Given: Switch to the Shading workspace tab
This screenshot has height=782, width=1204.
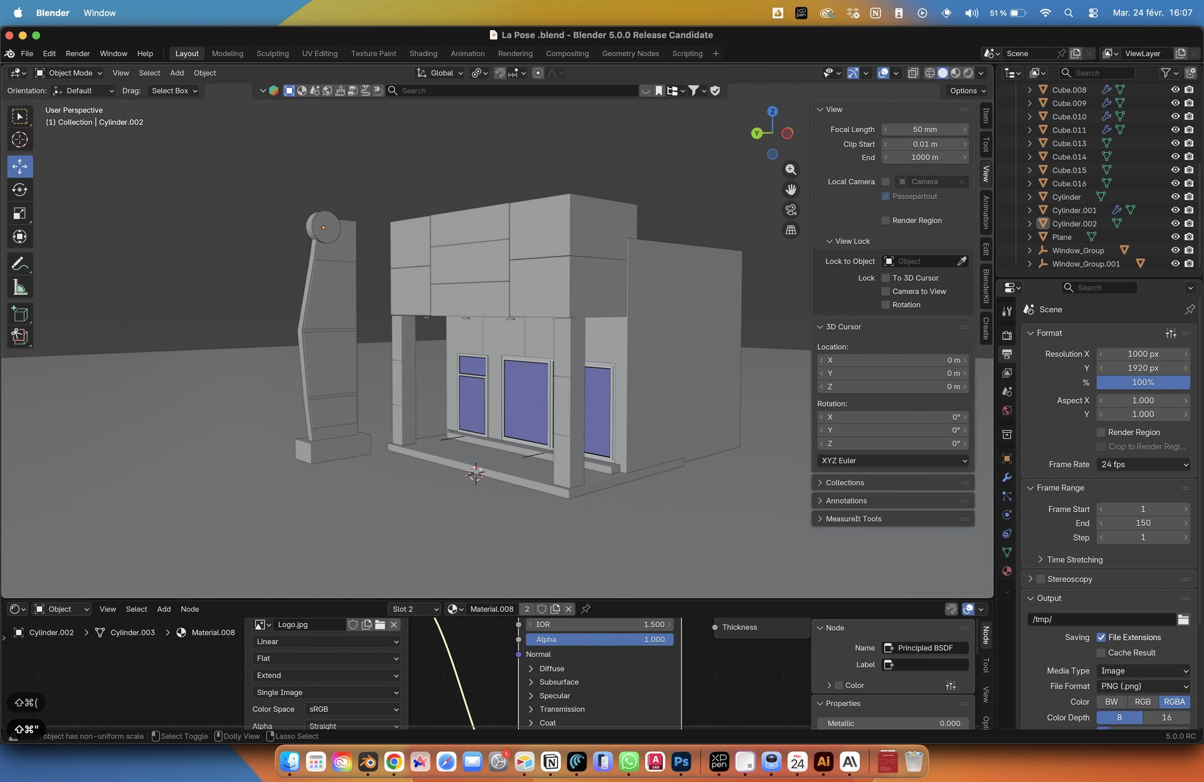Looking at the screenshot, I should (x=423, y=53).
